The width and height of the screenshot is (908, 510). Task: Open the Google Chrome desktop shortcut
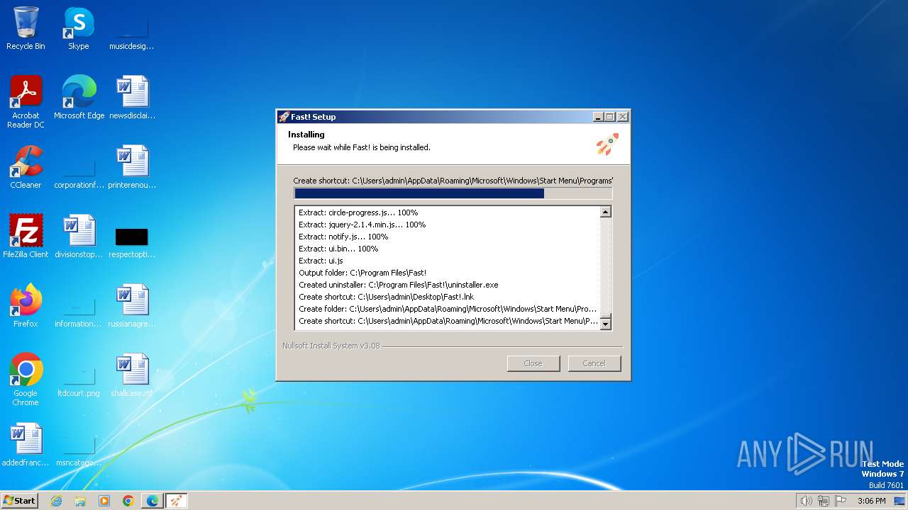coord(26,380)
